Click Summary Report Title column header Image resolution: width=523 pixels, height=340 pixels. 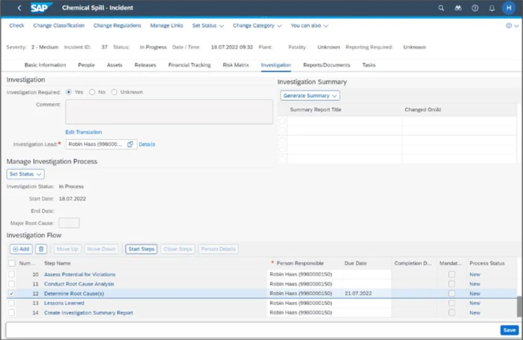[316, 110]
